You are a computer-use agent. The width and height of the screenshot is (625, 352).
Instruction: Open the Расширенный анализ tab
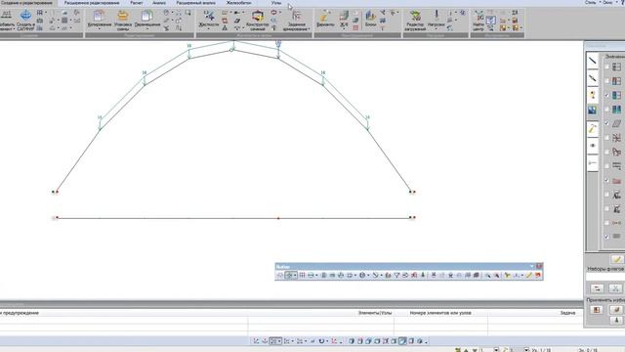tap(196, 3)
